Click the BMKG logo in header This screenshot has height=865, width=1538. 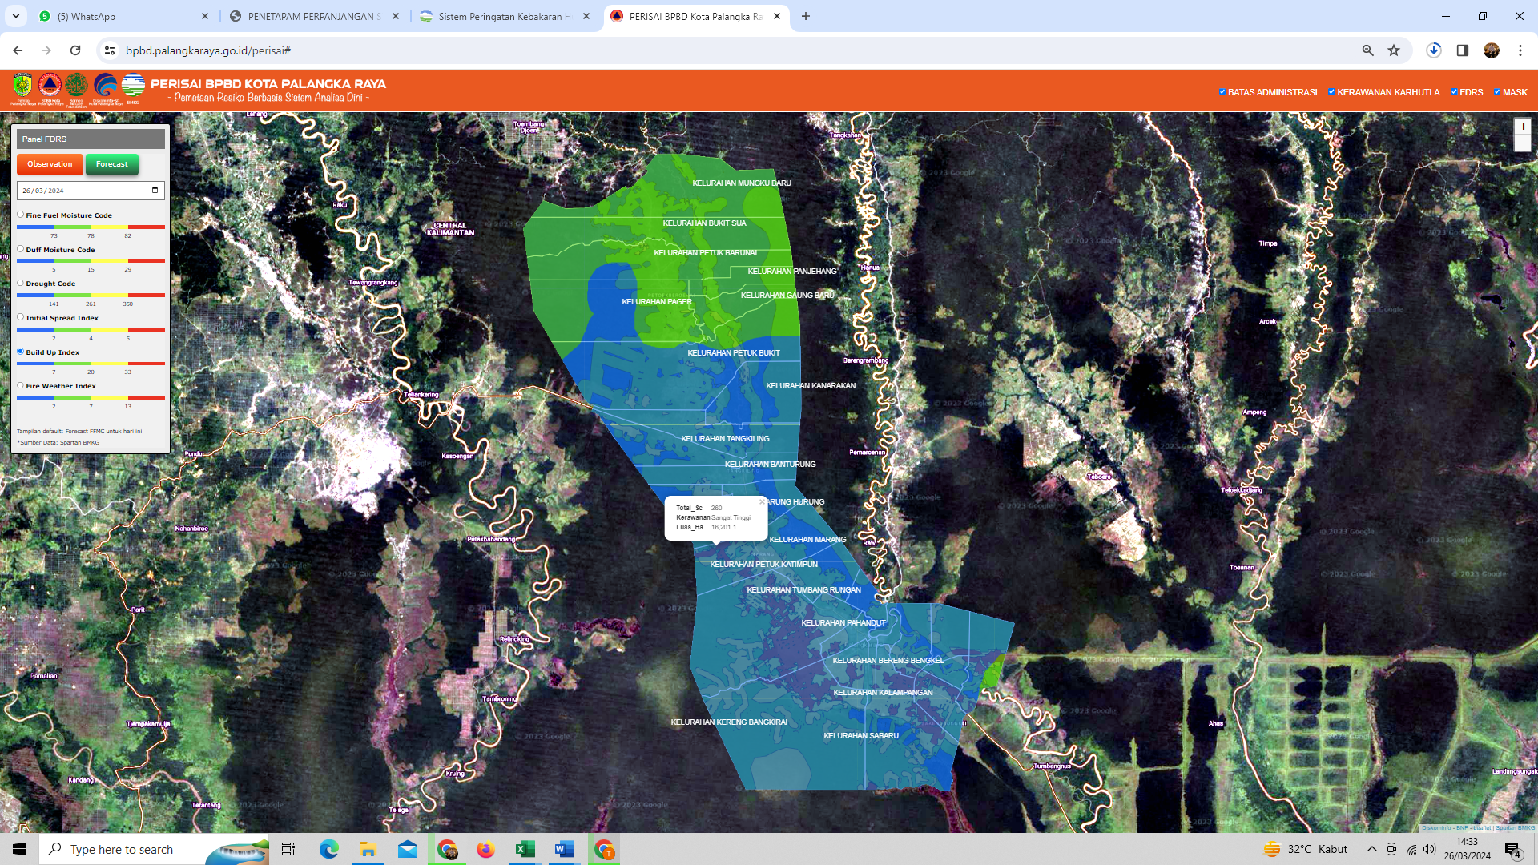(x=133, y=86)
